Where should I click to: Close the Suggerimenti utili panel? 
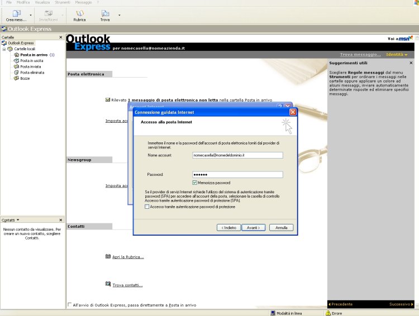[x=411, y=63]
